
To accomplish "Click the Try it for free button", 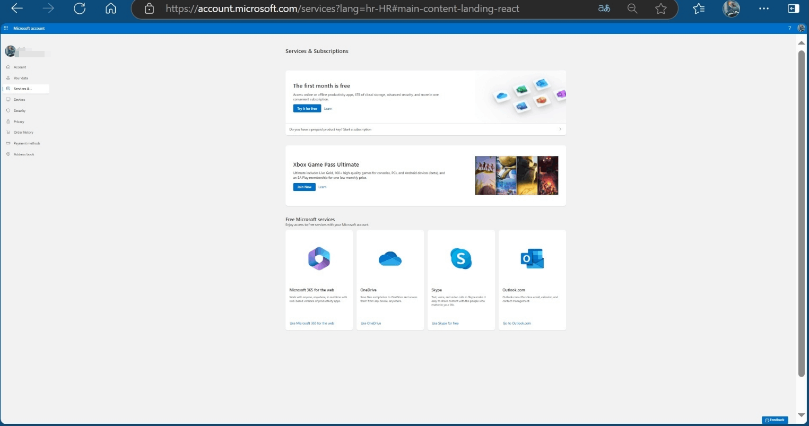I will coord(307,108).
